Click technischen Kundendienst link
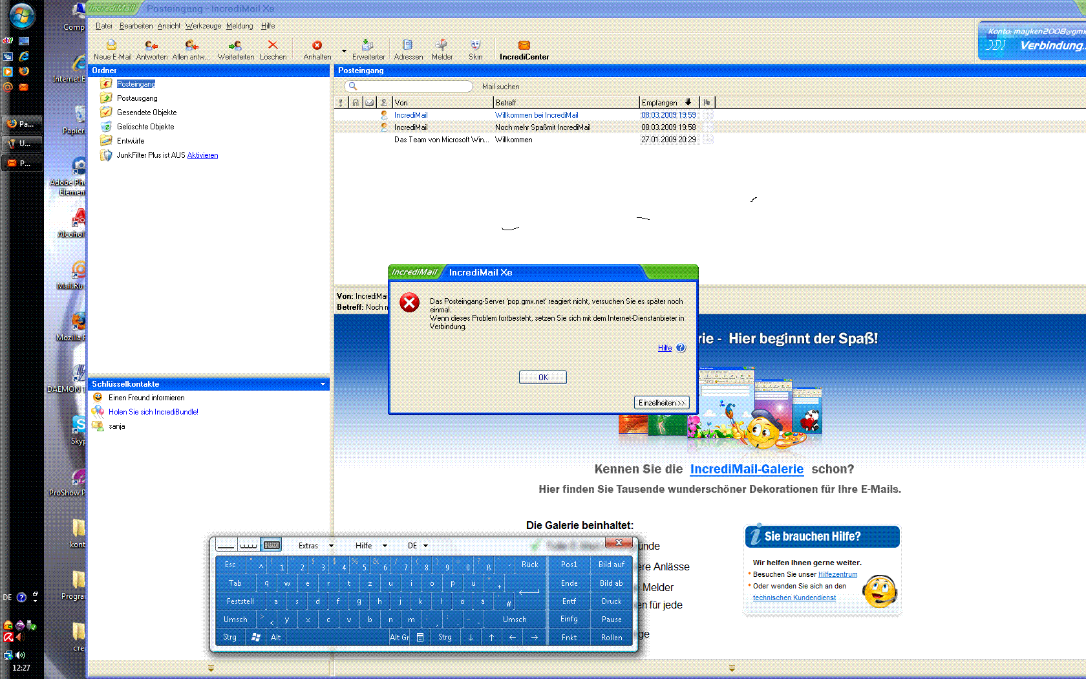This screenshot has height=679, width=1086. tap(794, 598)
